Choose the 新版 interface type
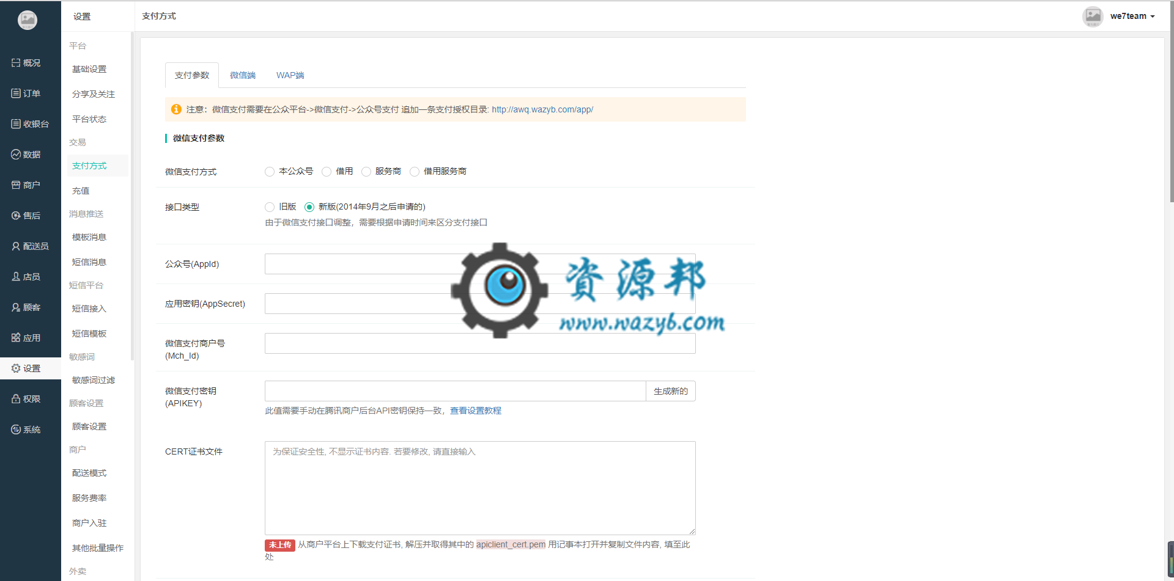Viewport: 1174px width, 581px height. pyautogui.click(x=309, y=207)
